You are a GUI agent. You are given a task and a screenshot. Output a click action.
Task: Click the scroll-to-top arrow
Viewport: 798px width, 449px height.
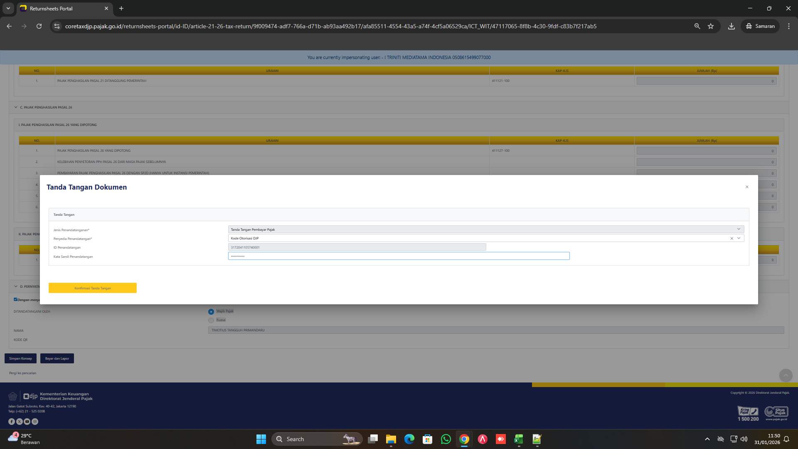(785, 374)
